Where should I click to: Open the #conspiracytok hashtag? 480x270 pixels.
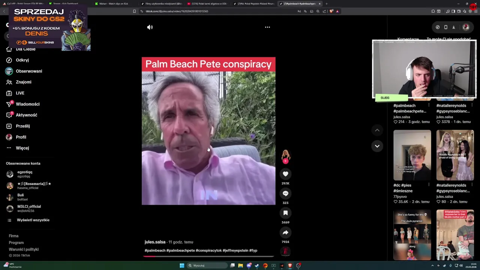coord(208,250)
